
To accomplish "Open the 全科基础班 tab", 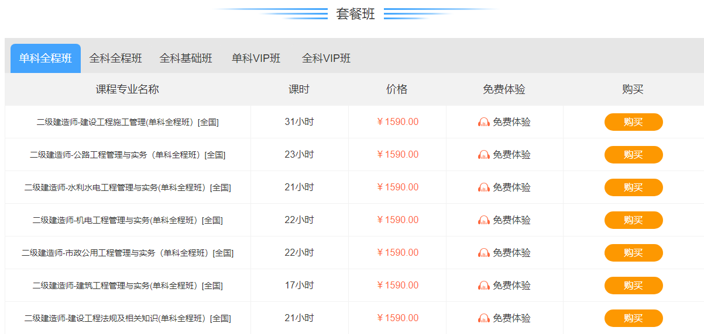I will click(x=186, y=58).
